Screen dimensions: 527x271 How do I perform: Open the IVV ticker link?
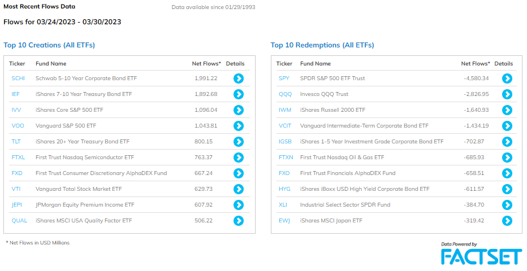(x=16, y=110)
